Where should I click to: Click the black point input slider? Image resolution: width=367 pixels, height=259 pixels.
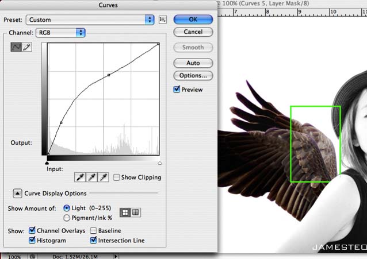[47, 163]
